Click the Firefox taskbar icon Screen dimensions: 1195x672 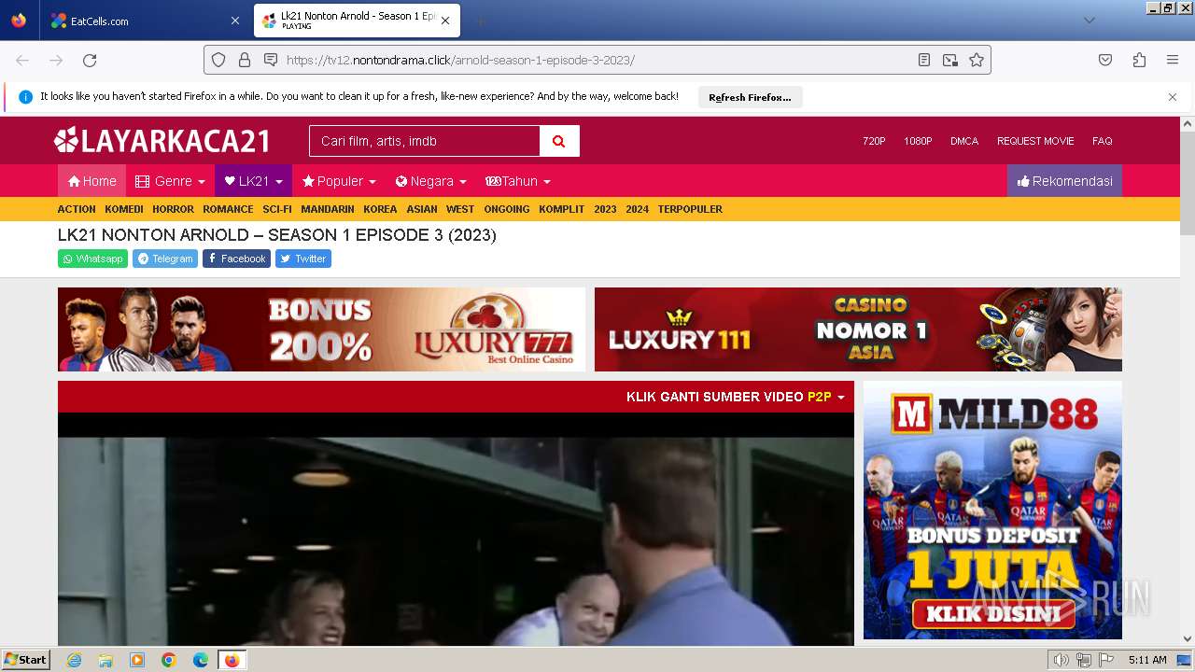coord(232,660)
